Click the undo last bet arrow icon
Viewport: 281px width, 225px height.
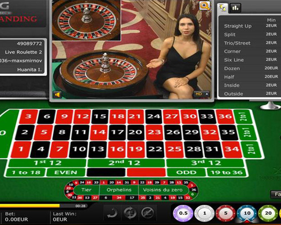pos(112,213)
